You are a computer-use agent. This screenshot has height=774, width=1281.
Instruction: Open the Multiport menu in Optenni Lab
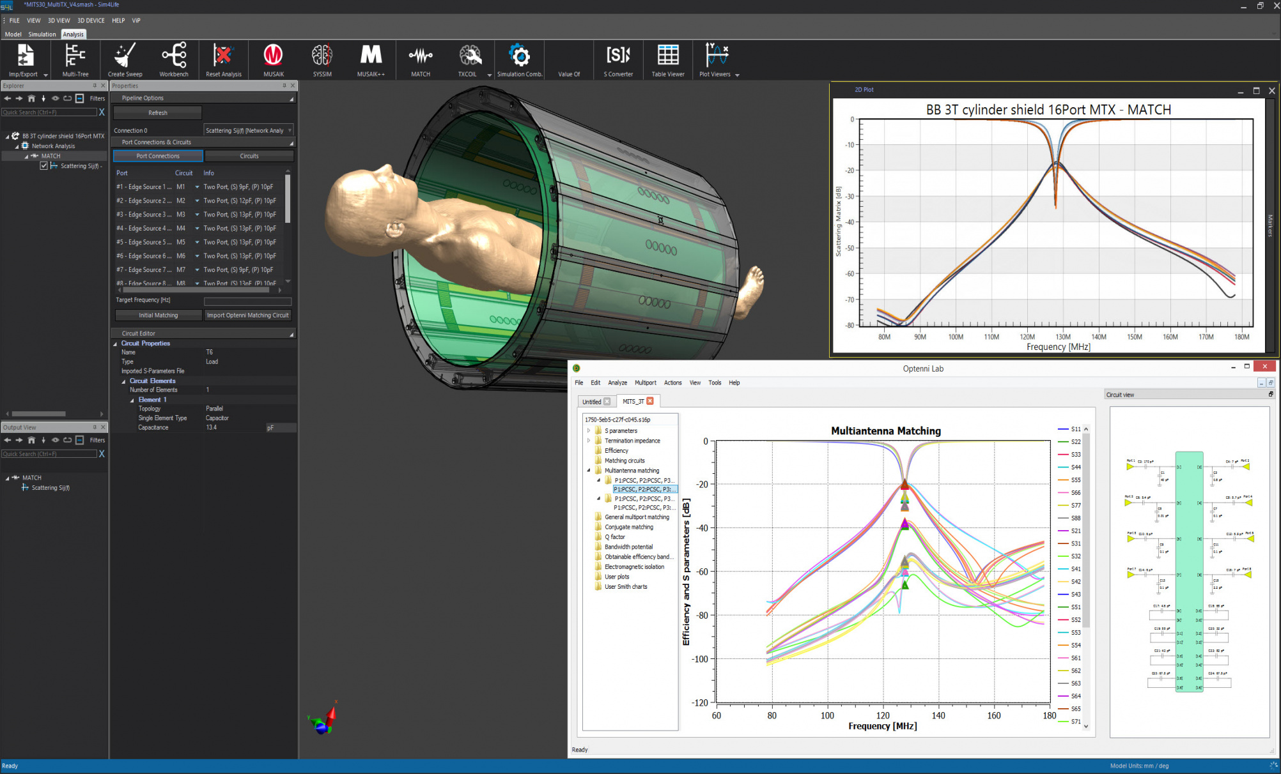(x=645, y=383)
